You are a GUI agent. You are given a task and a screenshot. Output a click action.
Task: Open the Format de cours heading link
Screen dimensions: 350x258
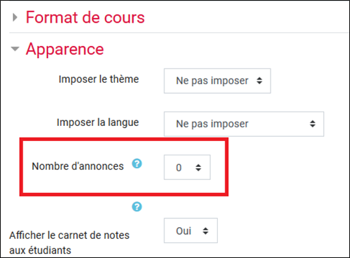point(85,17)
